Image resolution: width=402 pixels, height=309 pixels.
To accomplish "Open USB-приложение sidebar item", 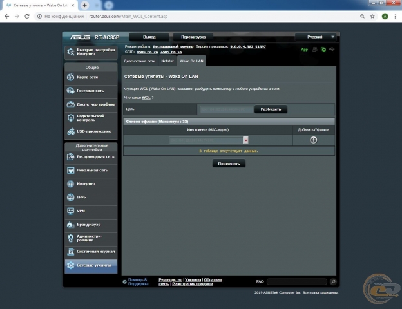I will [91, 132].
